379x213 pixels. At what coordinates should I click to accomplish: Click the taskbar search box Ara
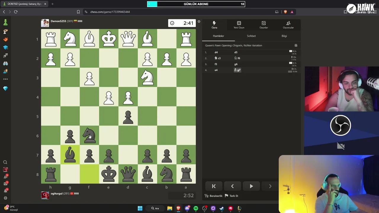[x=155, y=209]
